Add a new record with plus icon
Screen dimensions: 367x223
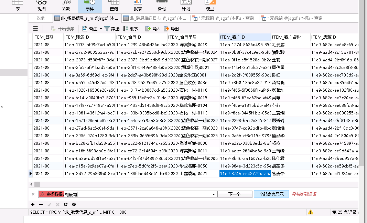click(33, 204)
